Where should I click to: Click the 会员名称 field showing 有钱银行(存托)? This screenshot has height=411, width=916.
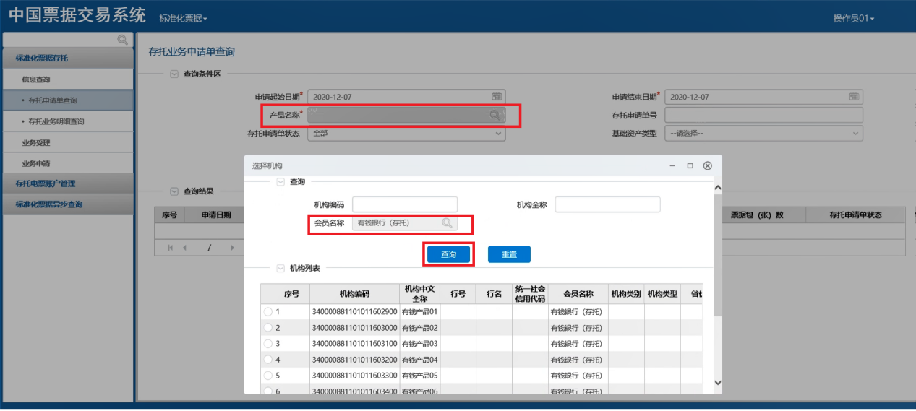pos(405,223)
